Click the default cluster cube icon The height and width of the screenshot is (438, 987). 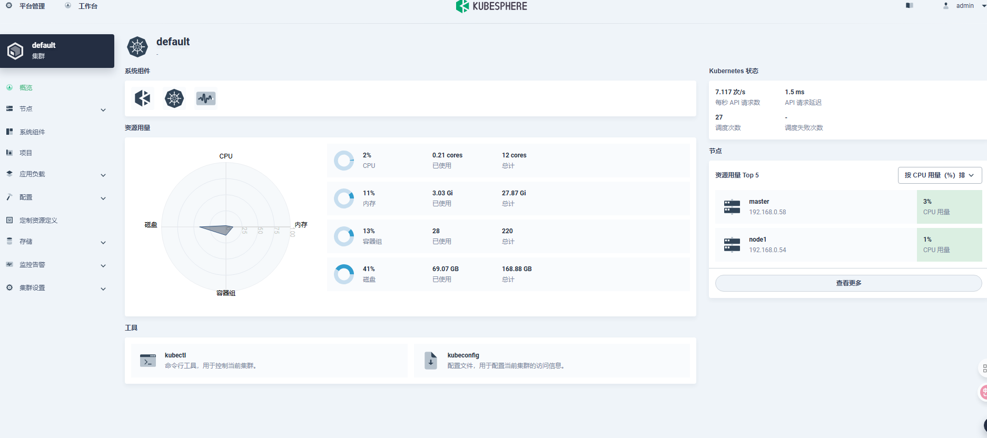click(15, 51)
